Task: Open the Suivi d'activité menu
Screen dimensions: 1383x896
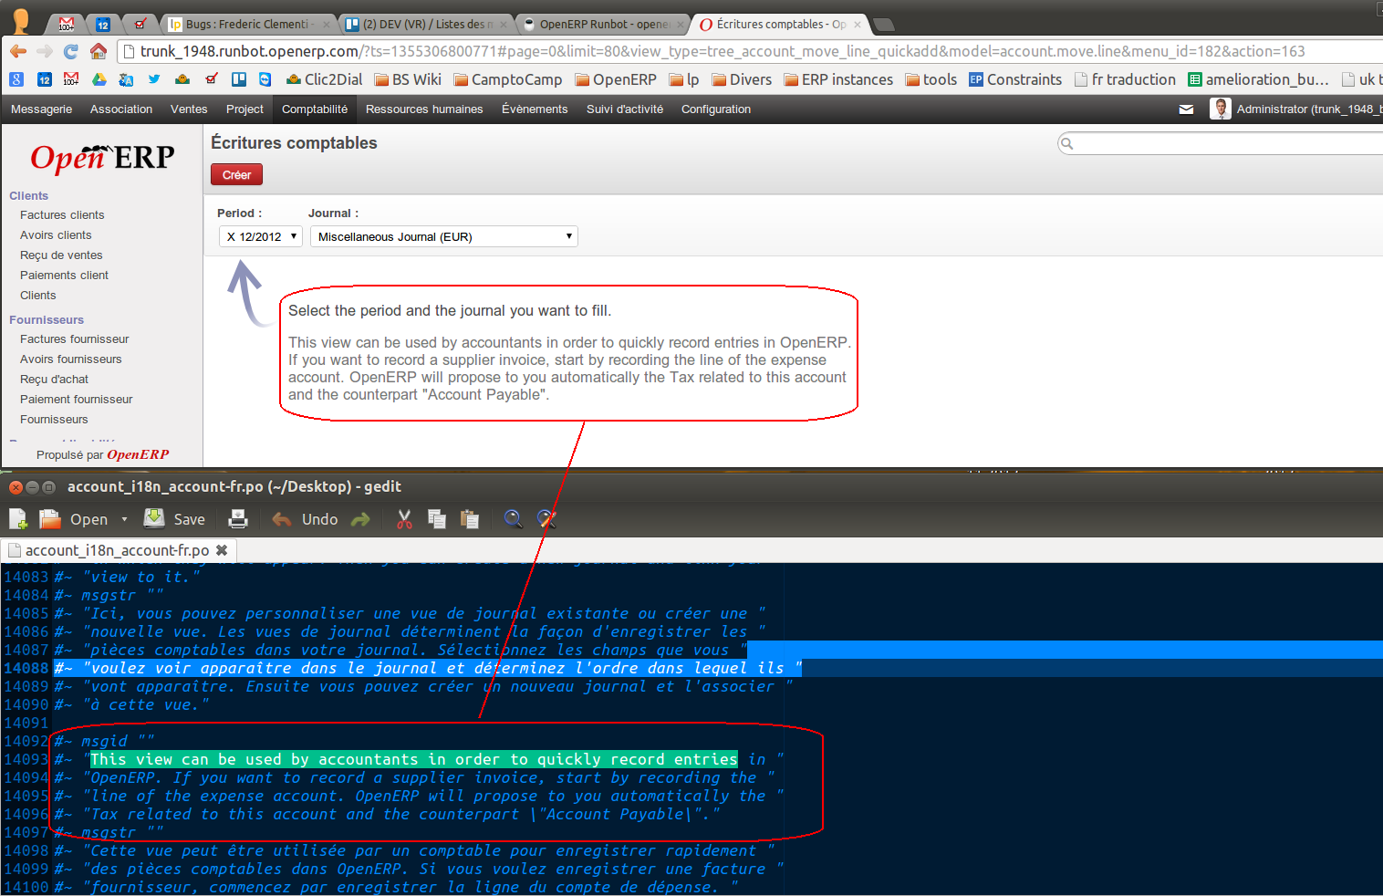Action: click(x=625, y=109)
